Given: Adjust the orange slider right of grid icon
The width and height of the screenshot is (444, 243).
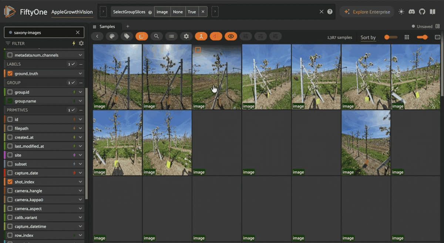Looking at the screenshot, I should 422,37.
